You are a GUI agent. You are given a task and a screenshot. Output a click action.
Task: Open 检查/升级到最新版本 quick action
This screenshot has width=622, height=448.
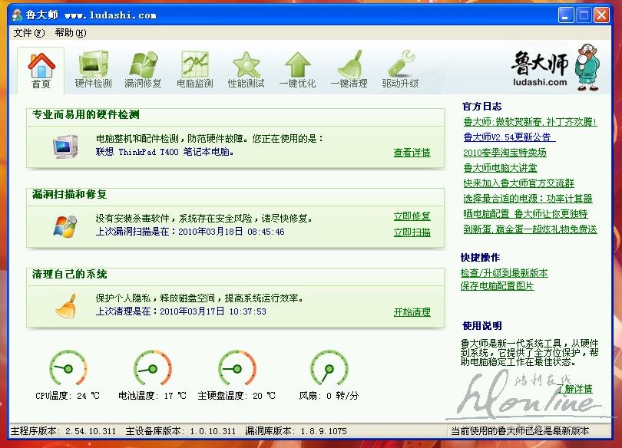tap(504, 273)
